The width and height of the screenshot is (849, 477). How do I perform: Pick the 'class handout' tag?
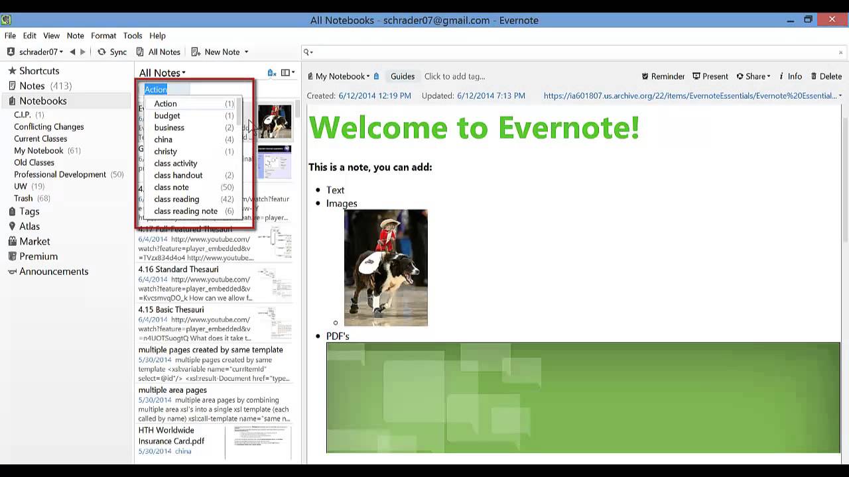[x=190, y=175]
